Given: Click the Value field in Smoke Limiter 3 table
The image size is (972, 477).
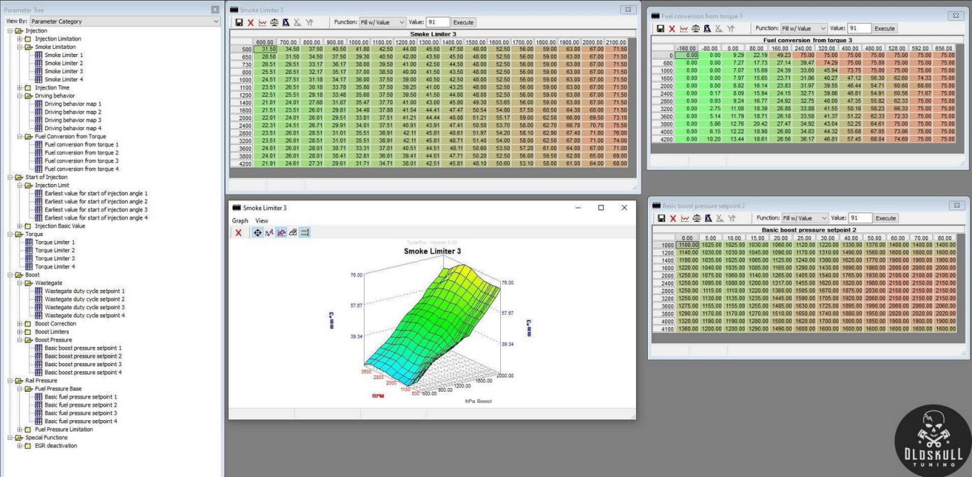Looking at the screenshot, I should click(x=438, y=23).
